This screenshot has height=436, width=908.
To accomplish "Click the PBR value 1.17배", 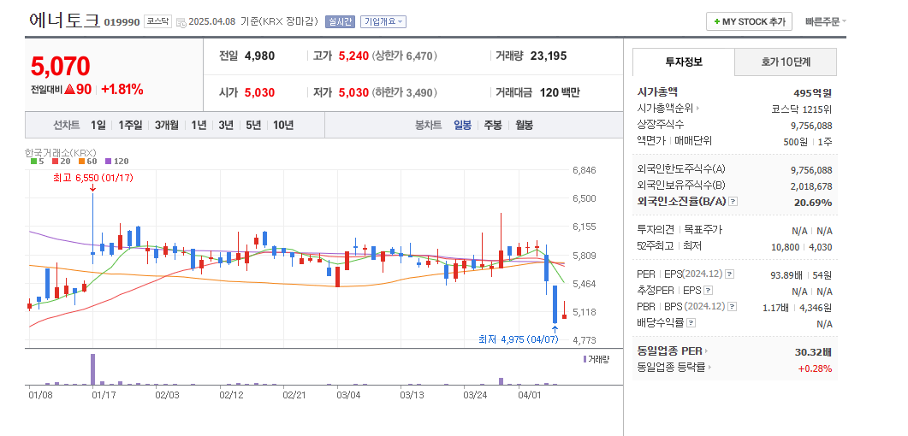I will pos(774,307).
